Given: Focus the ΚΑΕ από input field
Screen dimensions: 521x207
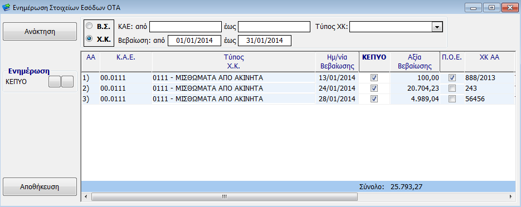Looking at the screenshot, I should pos(186,27).
